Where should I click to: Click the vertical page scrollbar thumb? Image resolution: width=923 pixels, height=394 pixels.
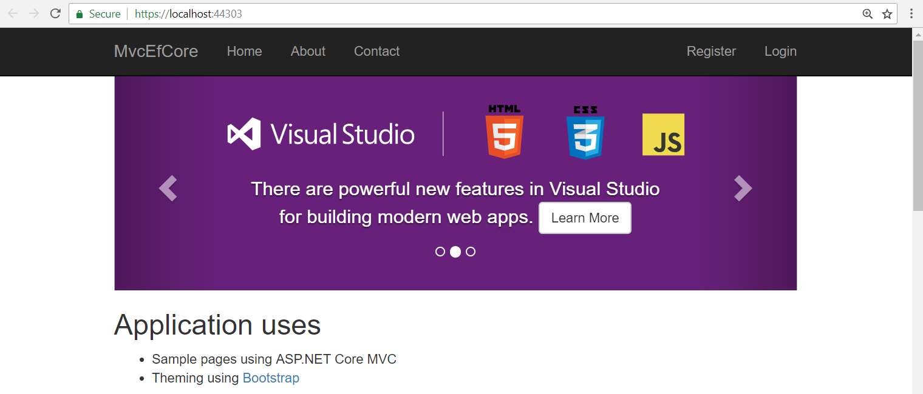(x=918, y=125)
